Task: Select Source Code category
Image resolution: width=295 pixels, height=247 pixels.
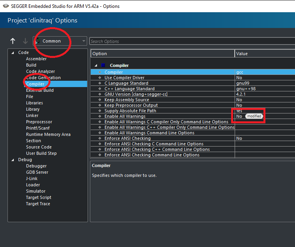Action: [x=39, y=147]
